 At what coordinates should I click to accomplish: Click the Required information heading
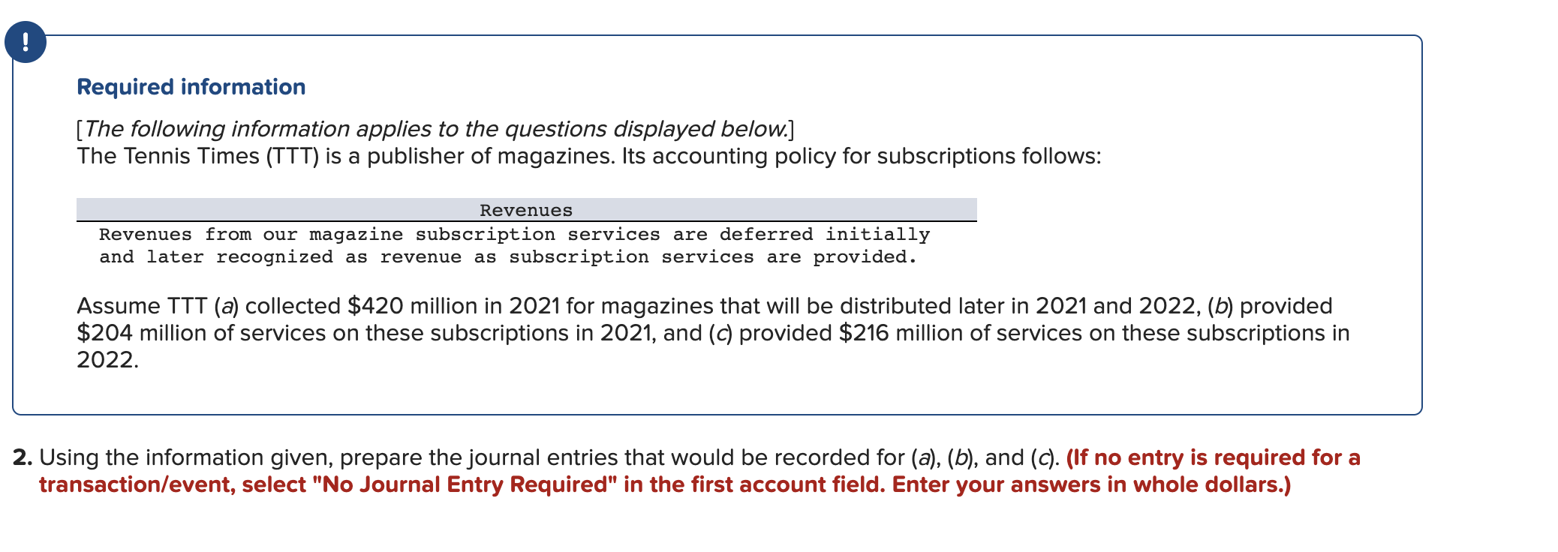(191, 87)
